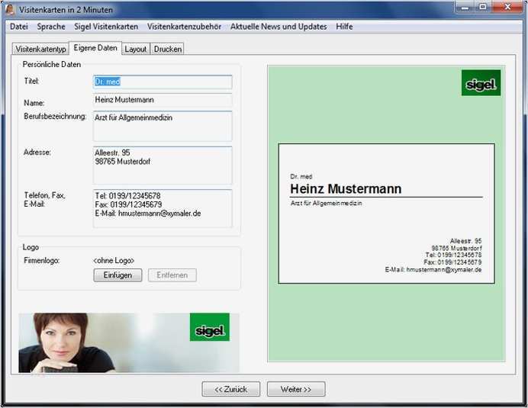Screen dimensions: 528x408
Task: Click the business card preview
Action: [387, 214]
